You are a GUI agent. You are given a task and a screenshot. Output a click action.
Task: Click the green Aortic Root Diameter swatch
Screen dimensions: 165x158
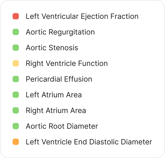[16, 126]
